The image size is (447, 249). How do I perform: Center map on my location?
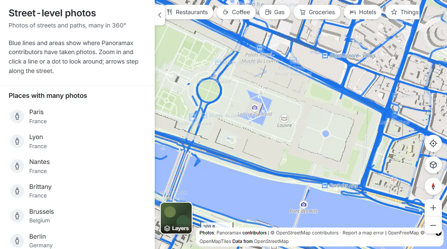coord(433,143)
